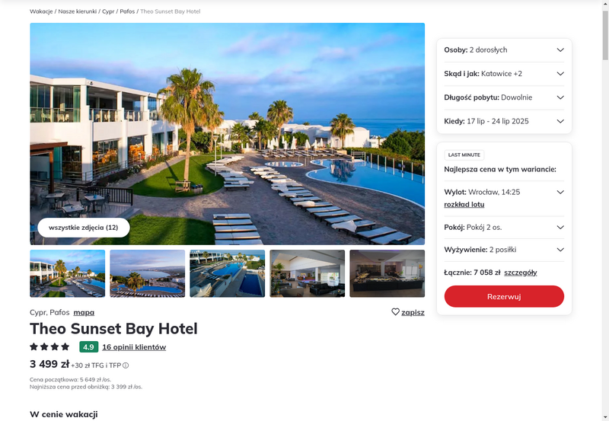Click the red Rezerwuj button
609x421 pixels.
pos(504,296)
